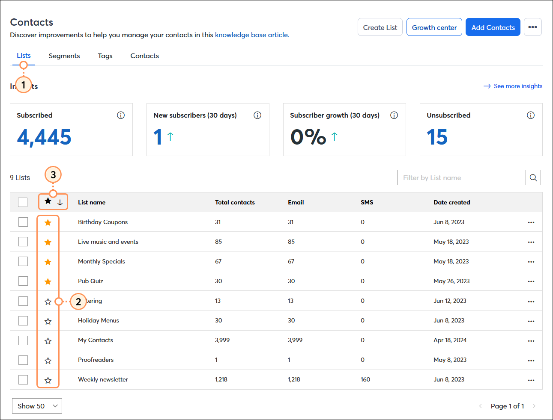The width and height of the screenshot is (553, 420).
Task: Go to previous page arrow
Action: click(480, 406)
